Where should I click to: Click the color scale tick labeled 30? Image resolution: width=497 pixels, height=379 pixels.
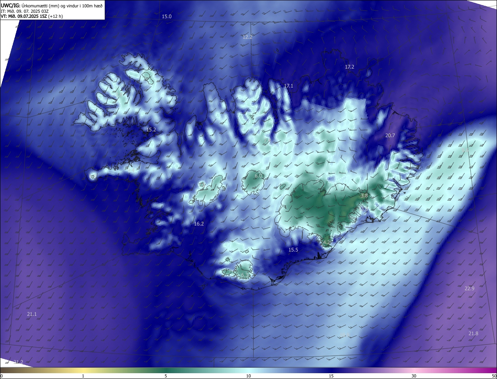point(414,376)
